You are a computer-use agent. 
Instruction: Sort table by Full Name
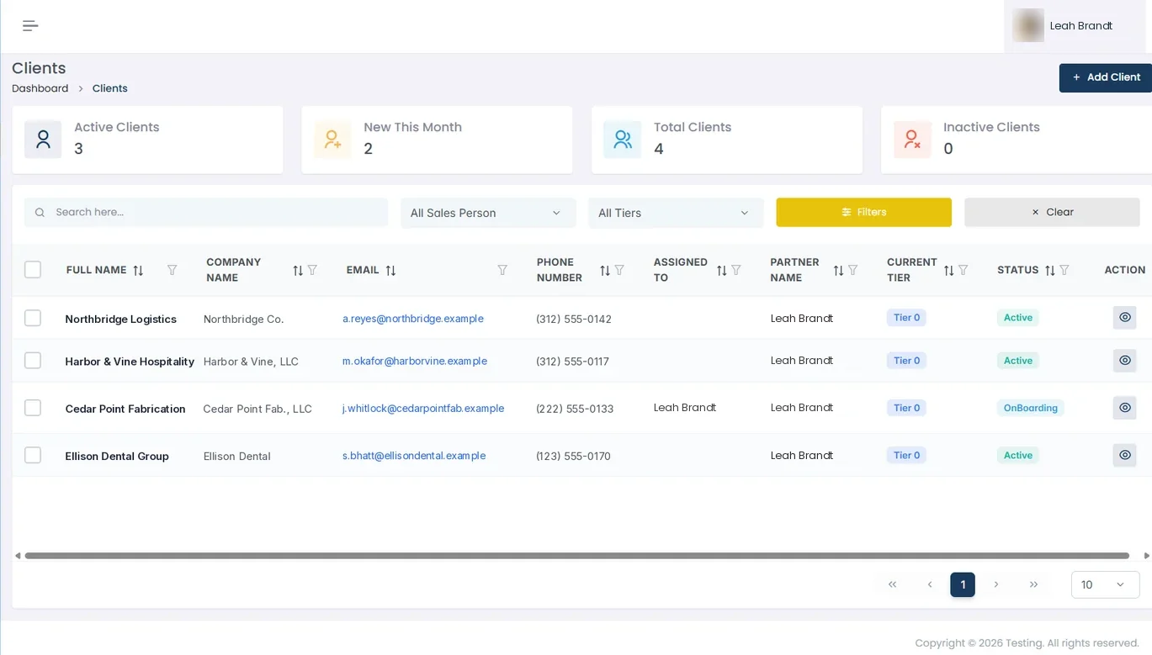139,271
